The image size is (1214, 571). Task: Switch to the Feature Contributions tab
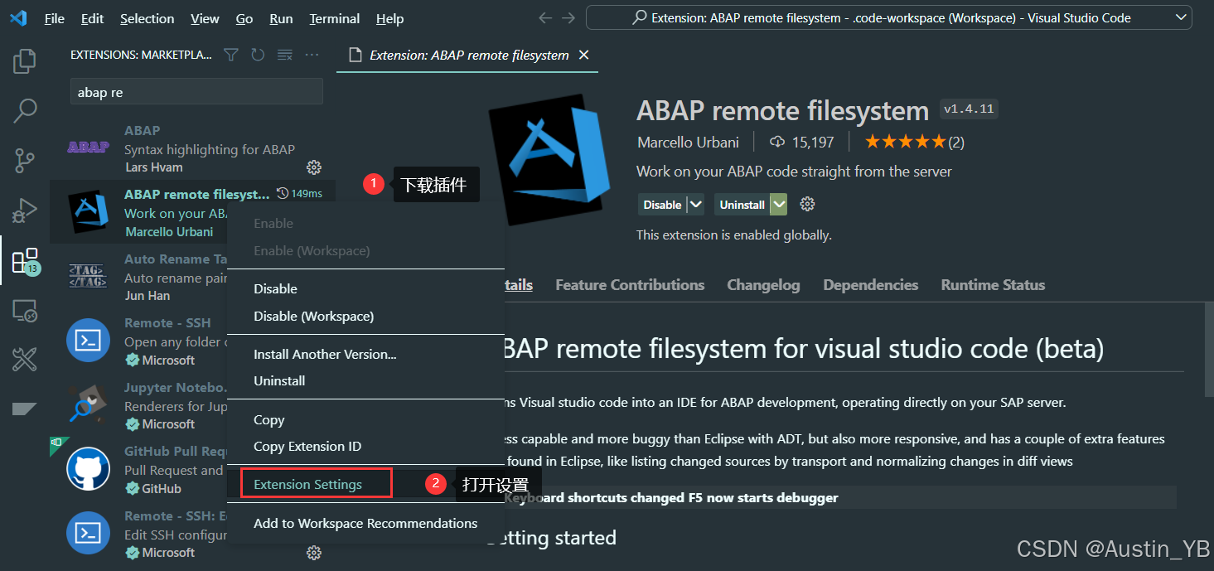point(630,285)
